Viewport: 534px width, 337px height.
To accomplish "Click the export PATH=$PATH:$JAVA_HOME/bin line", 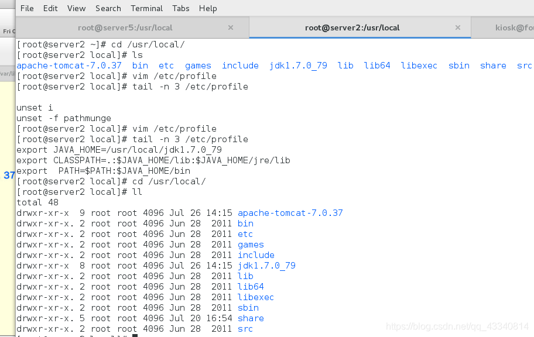I will coord(103,171).
